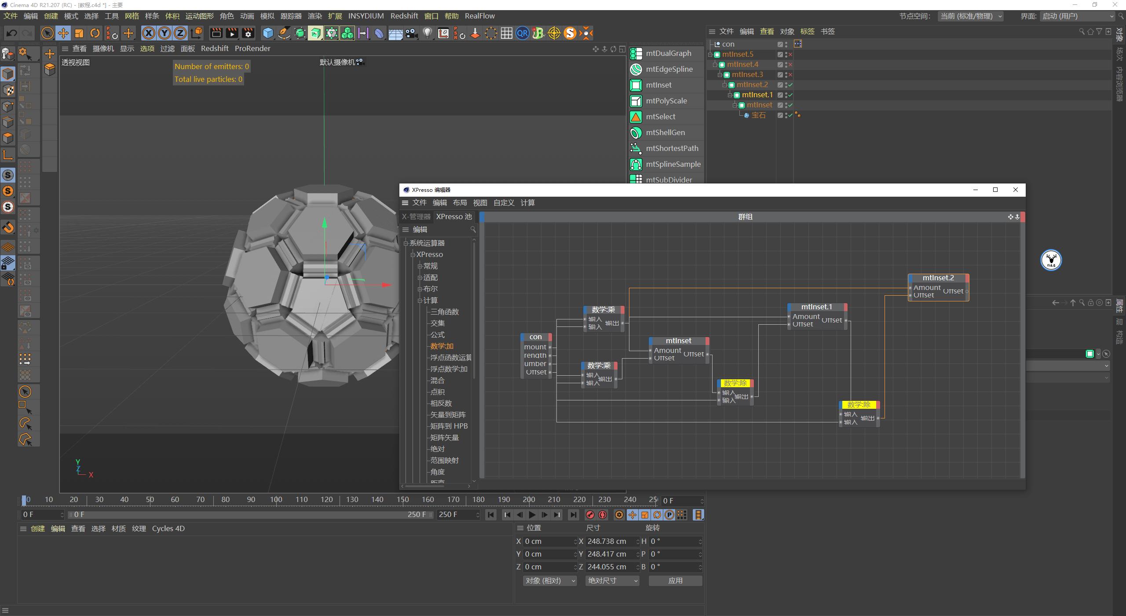
Task: Click the play button in the timeline controls
Action: [x=532, y=514]
